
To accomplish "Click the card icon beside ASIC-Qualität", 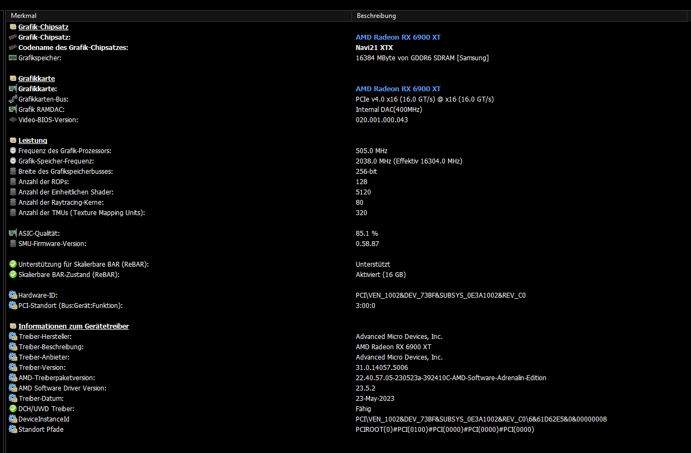I will pos(13,233).
